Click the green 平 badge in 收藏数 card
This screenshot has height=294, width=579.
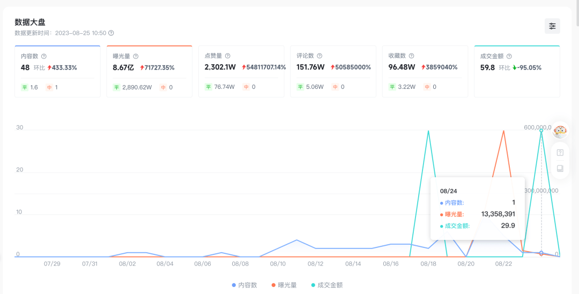coord(392,87)
